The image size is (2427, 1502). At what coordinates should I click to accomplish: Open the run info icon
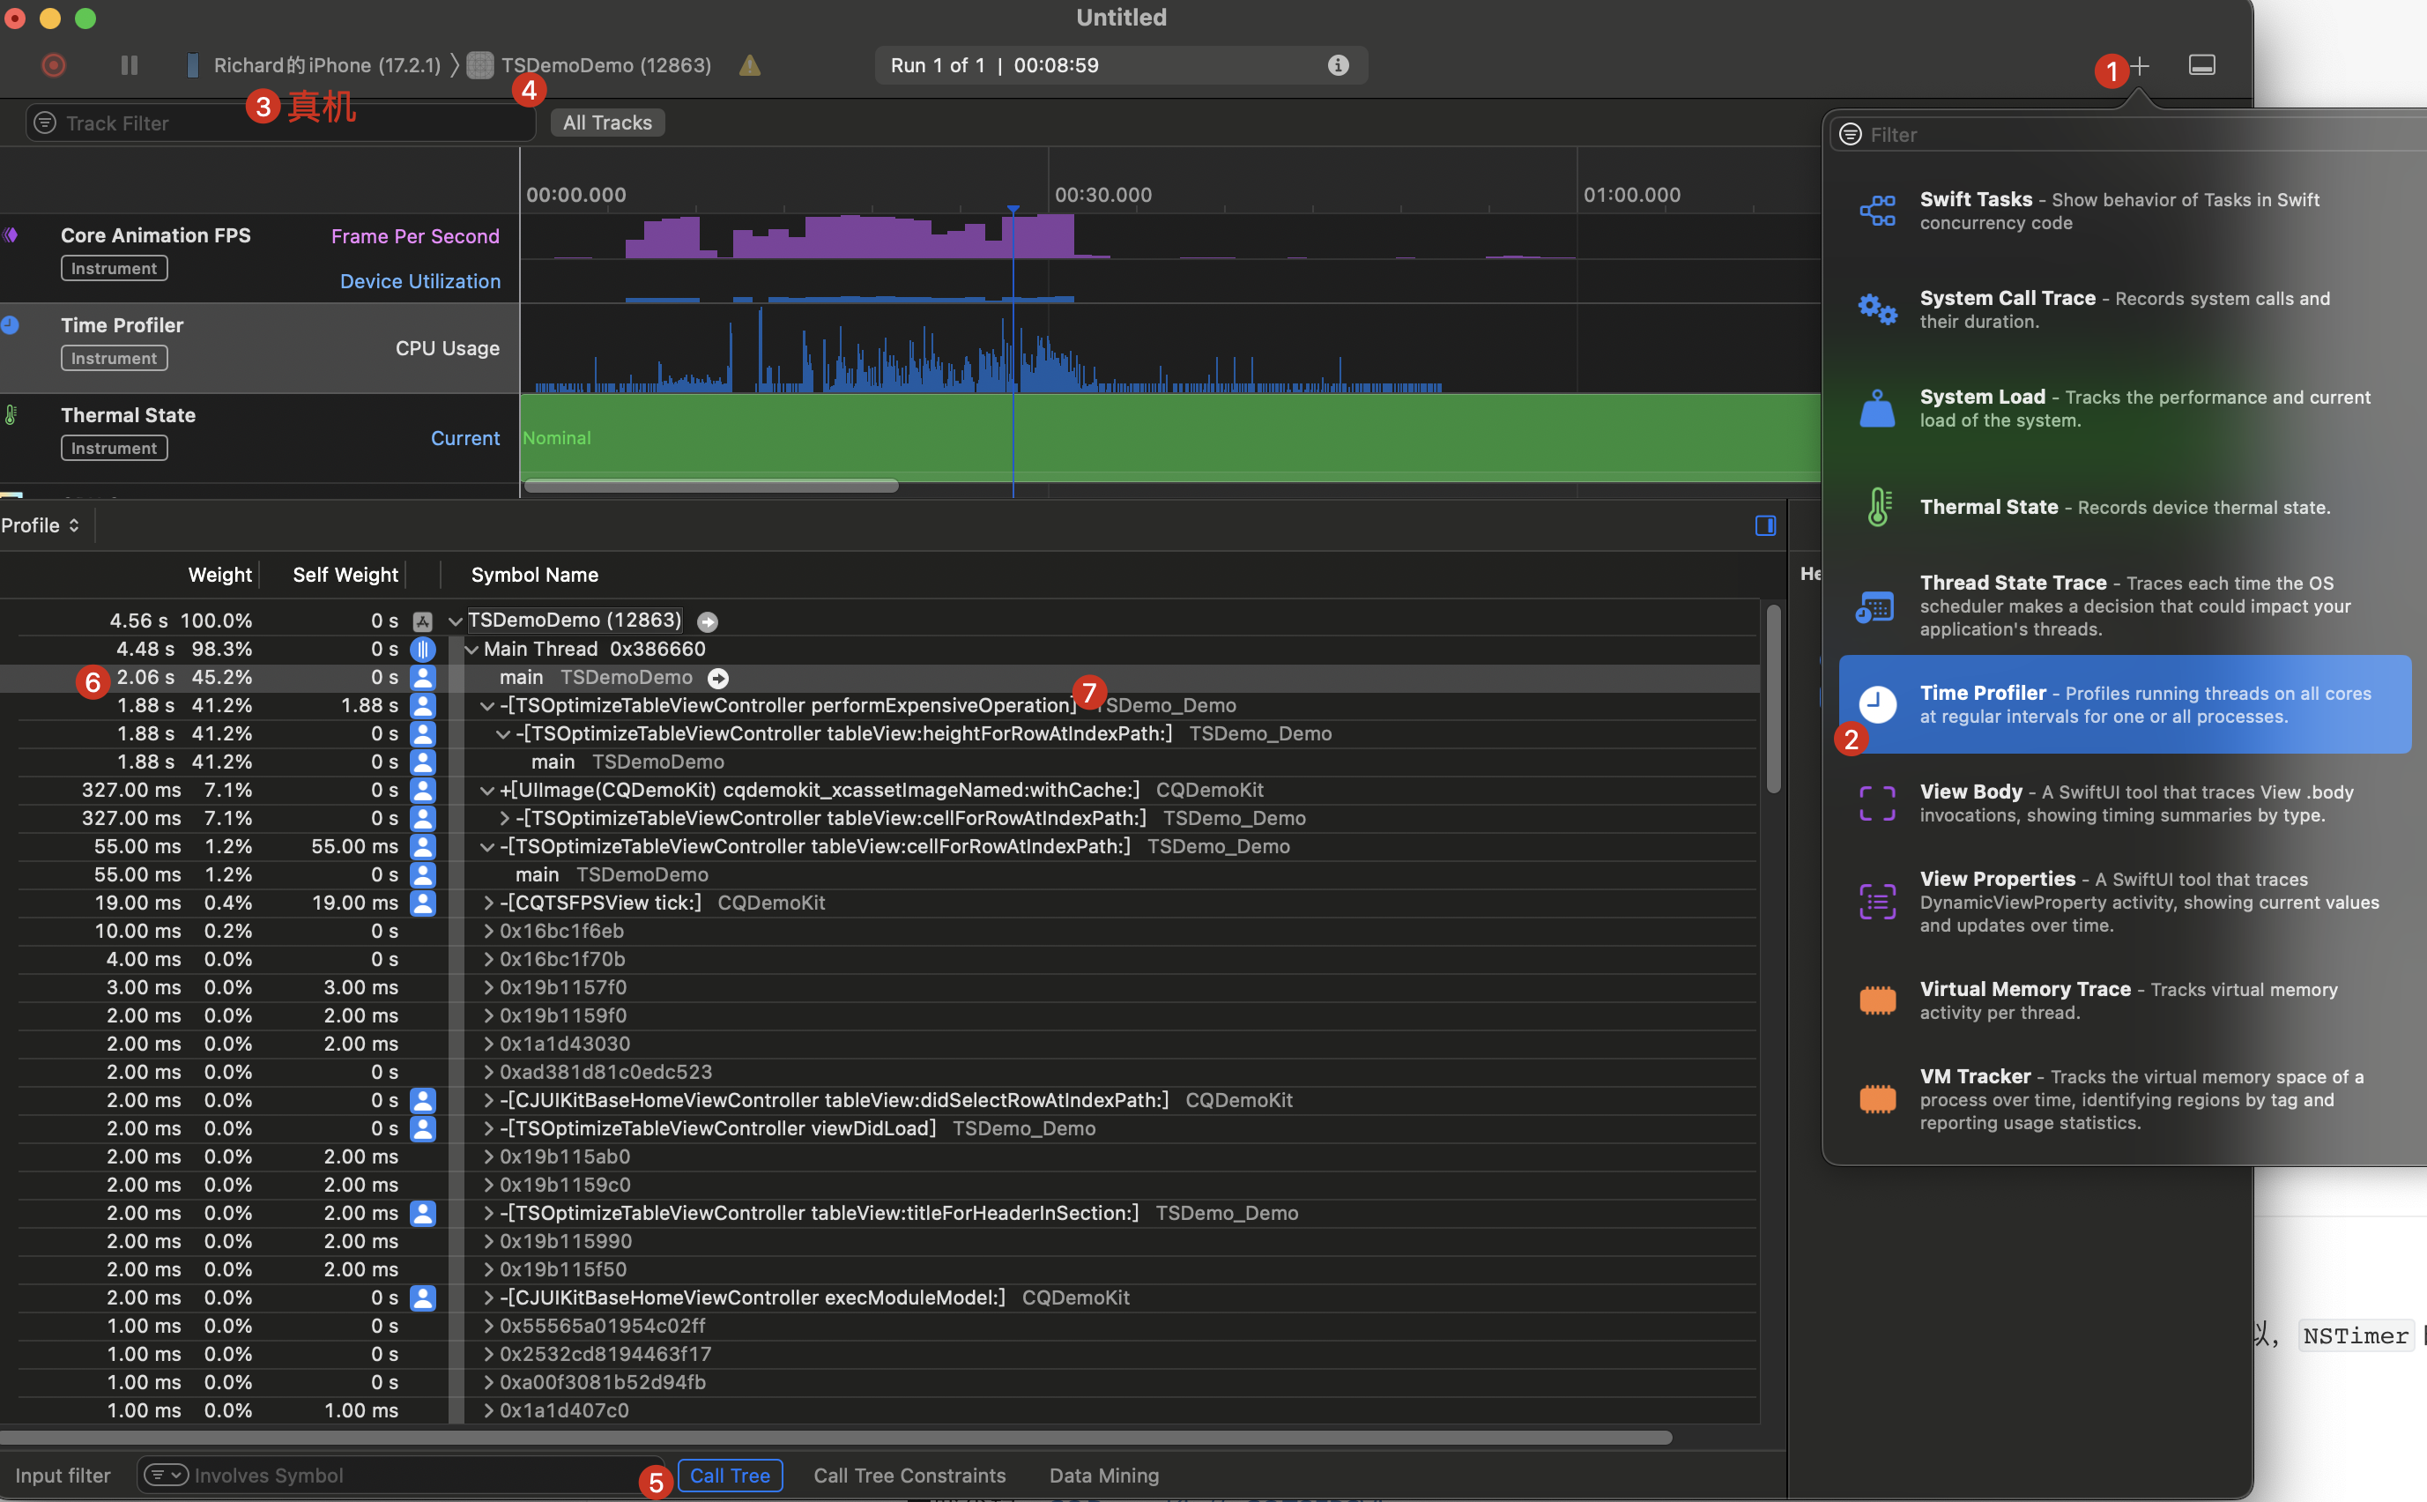pos(1338,65)
